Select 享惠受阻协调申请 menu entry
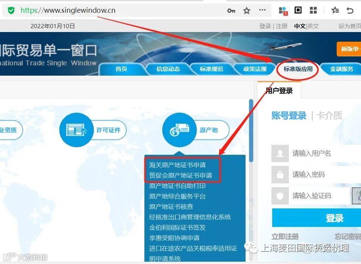Image resolution: width=361 pixels, height=264 pixels. tap(174, 238)
